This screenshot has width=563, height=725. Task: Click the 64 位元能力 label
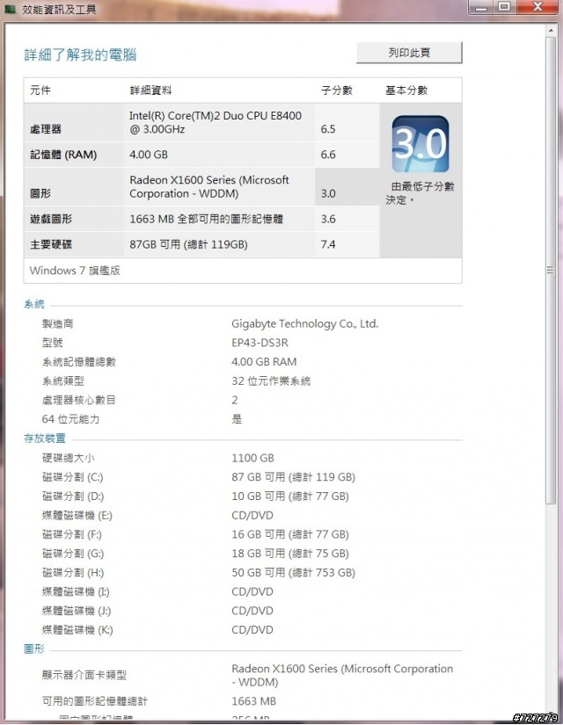[x=71, y=419]
